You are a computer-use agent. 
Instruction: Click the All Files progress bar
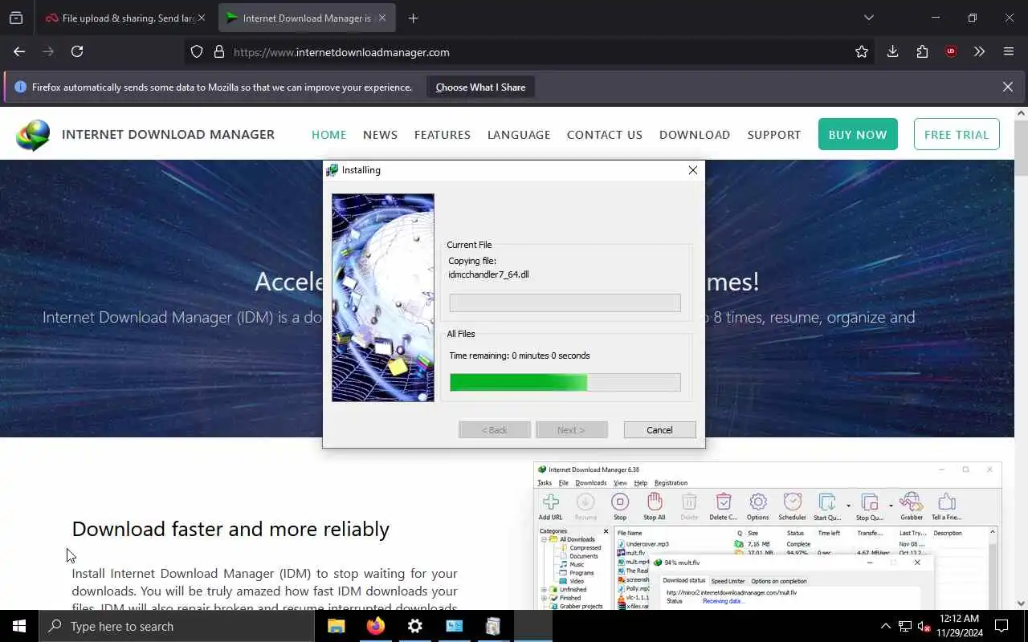(565, 382)
